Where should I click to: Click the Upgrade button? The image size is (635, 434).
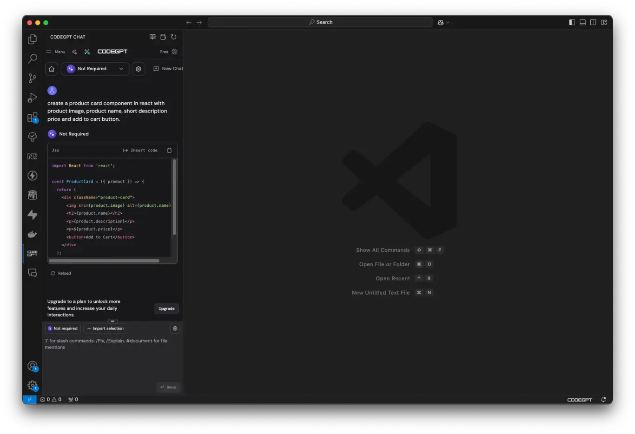166,309
